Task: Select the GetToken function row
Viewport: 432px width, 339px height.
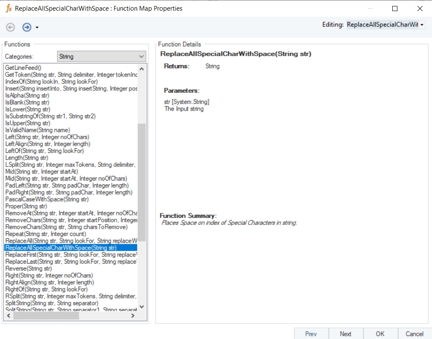Action: click(x=71, y=75)
